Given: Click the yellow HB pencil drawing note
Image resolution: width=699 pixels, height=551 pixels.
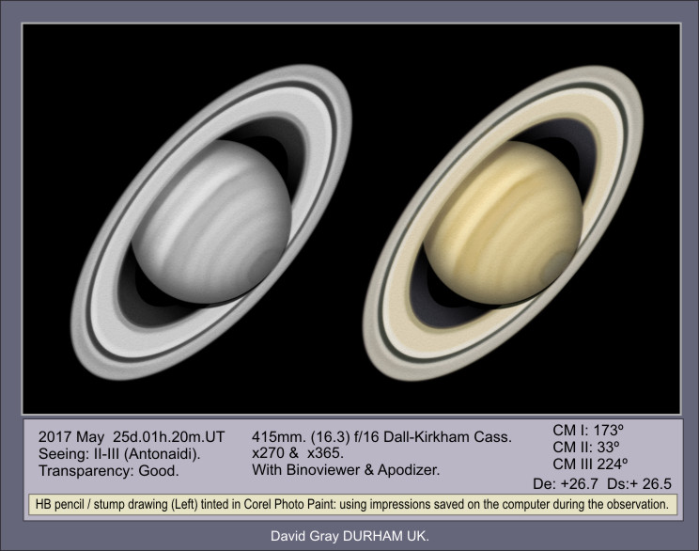Looking at the screenshot, I should 352,505.
